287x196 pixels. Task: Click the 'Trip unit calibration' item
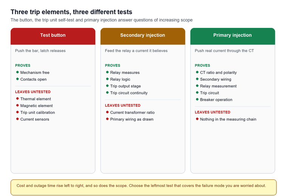(x=37, y=112)
